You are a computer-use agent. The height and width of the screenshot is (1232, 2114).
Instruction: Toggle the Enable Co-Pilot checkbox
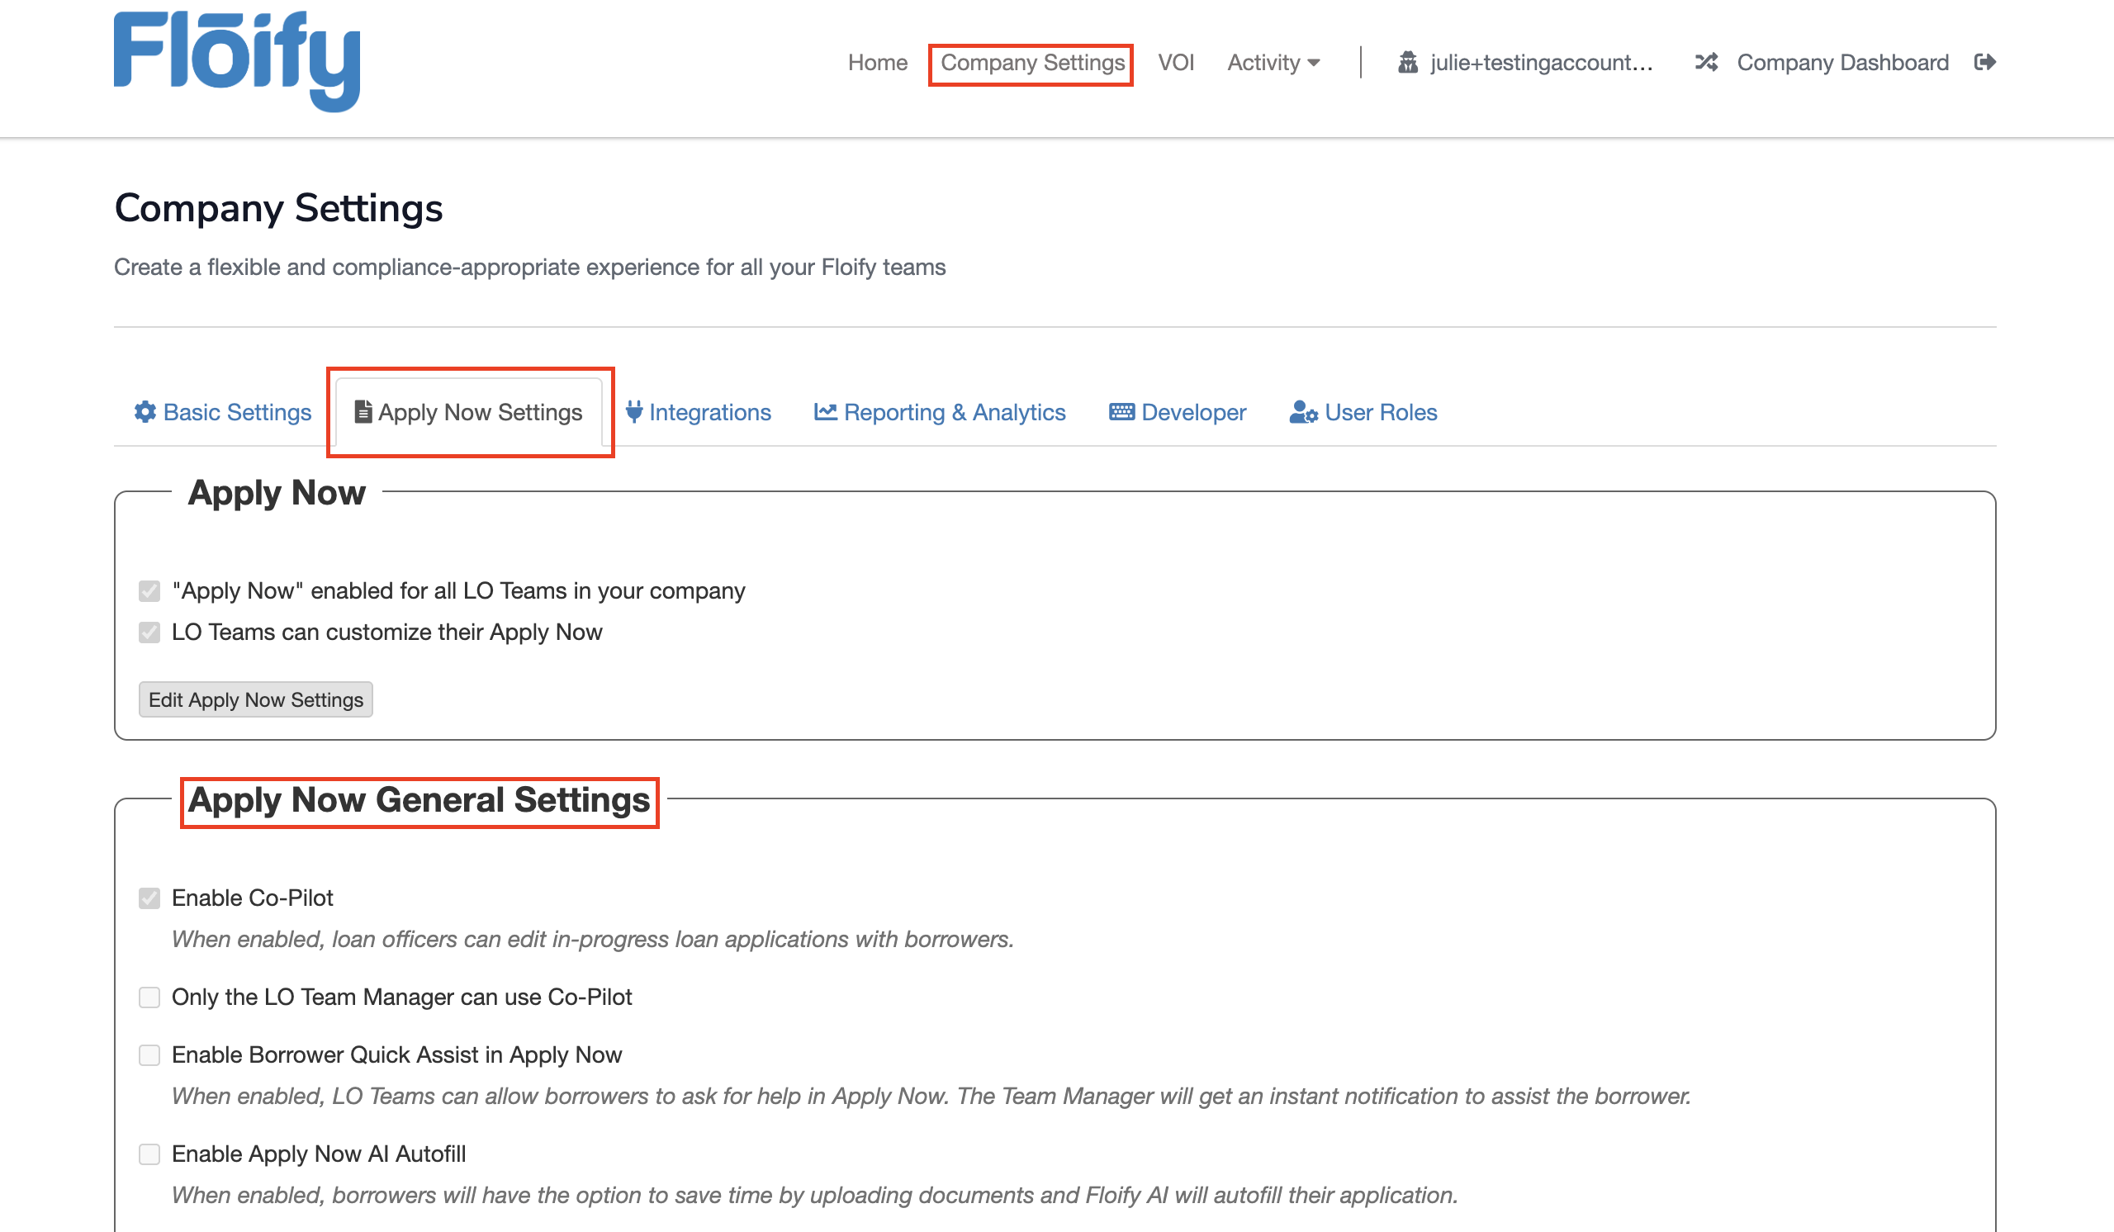149,898
